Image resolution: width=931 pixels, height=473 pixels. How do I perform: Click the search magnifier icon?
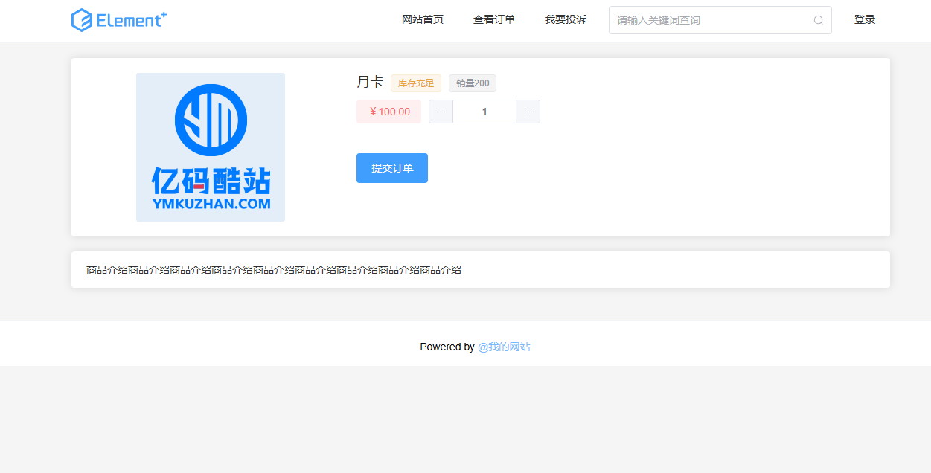tap(819, 20)
